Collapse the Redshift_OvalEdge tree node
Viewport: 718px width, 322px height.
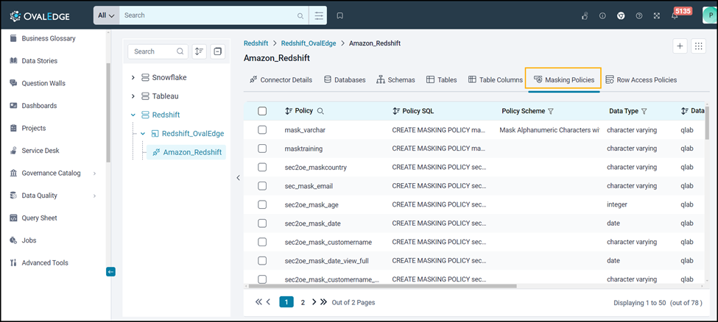(143, 134)
